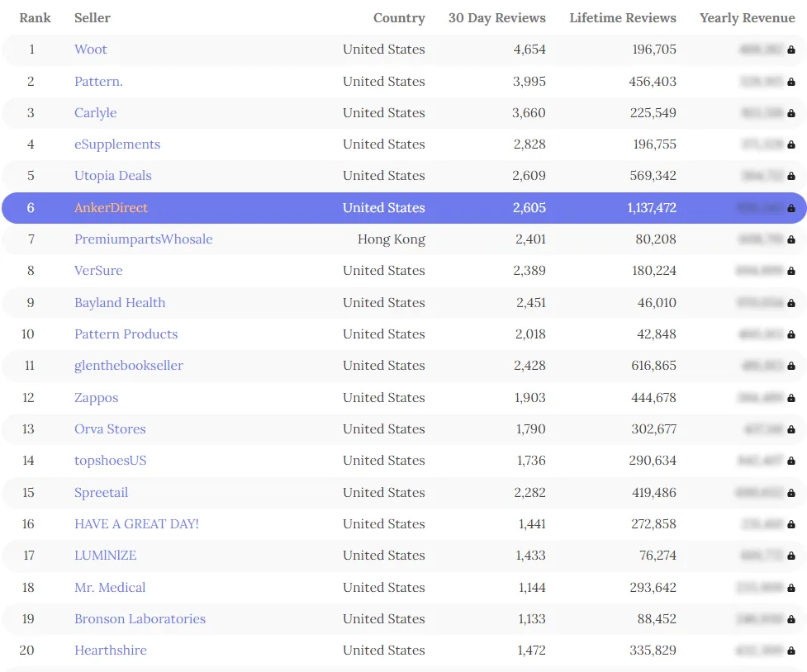Select the Pattern Products seller link
Image resolution: width=807 pixels, height=672 pixels.
126,334
